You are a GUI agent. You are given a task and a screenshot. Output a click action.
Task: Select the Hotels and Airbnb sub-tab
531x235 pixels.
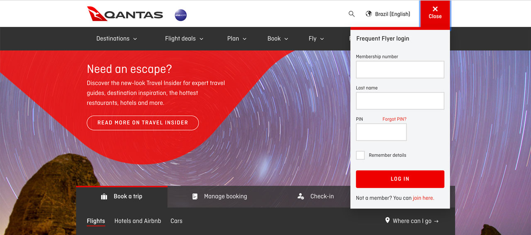(138, 221)
